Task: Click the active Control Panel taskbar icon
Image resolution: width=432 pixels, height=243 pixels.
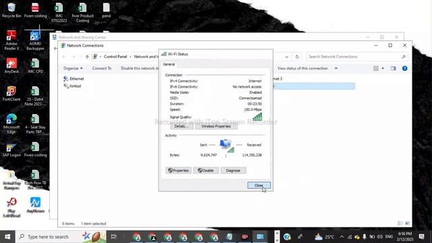Action: 260,237
